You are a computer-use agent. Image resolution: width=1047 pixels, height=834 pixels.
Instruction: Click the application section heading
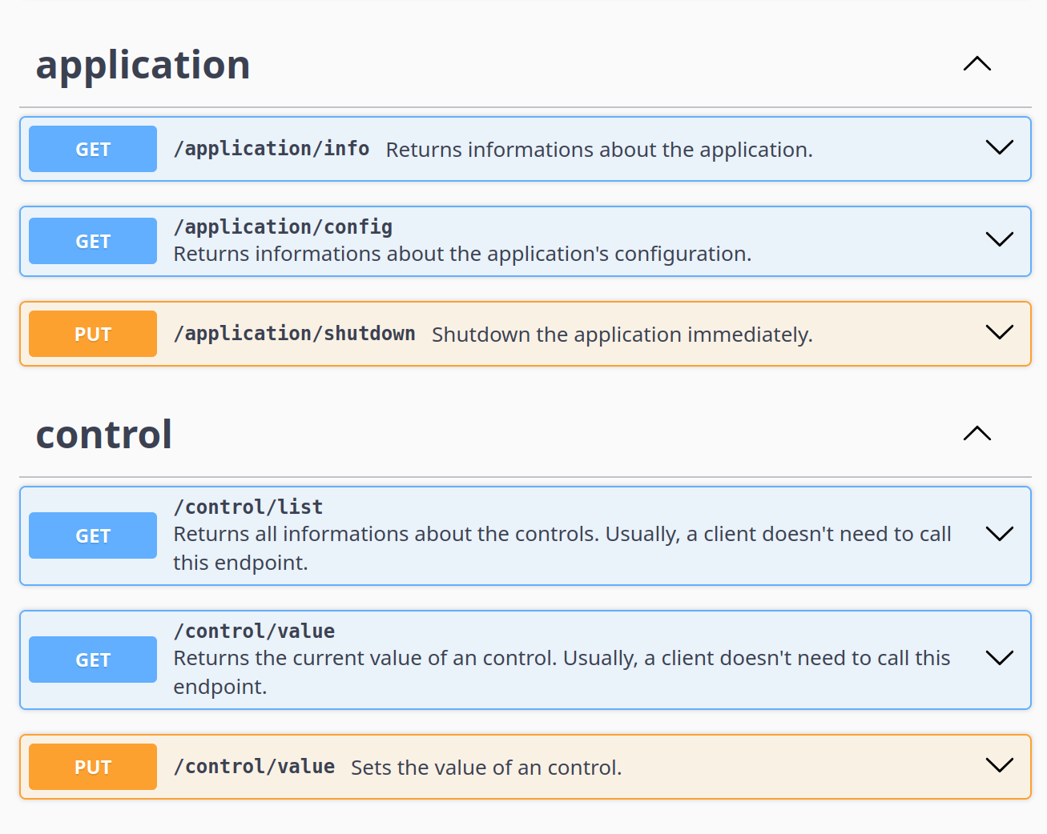[x=142, y=65]
